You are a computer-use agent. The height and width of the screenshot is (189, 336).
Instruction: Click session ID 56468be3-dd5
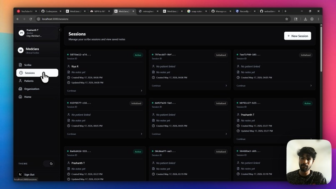point(250,151)
